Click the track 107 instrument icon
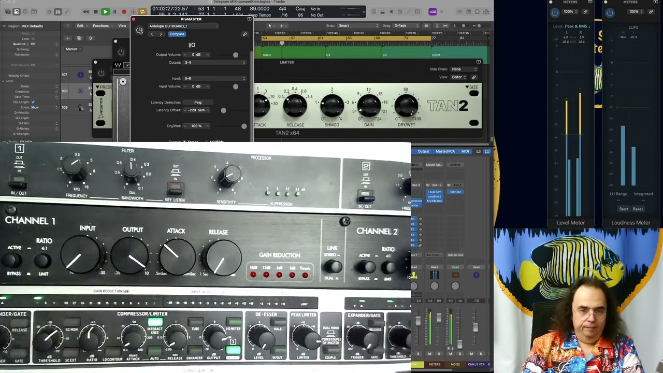The width and height of the screenshot is (663, 373). [x=80, y=75]
